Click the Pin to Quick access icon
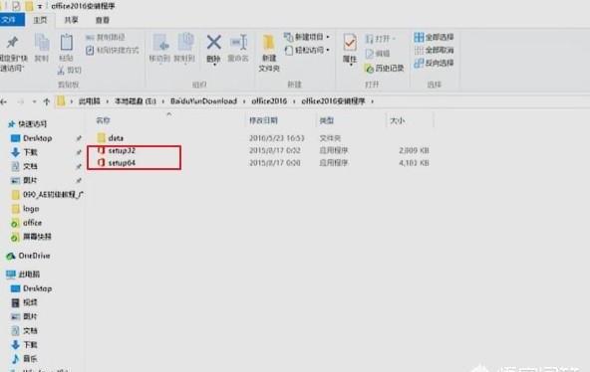Viewport: 590px width, 372px height. (x=12, y=43)
